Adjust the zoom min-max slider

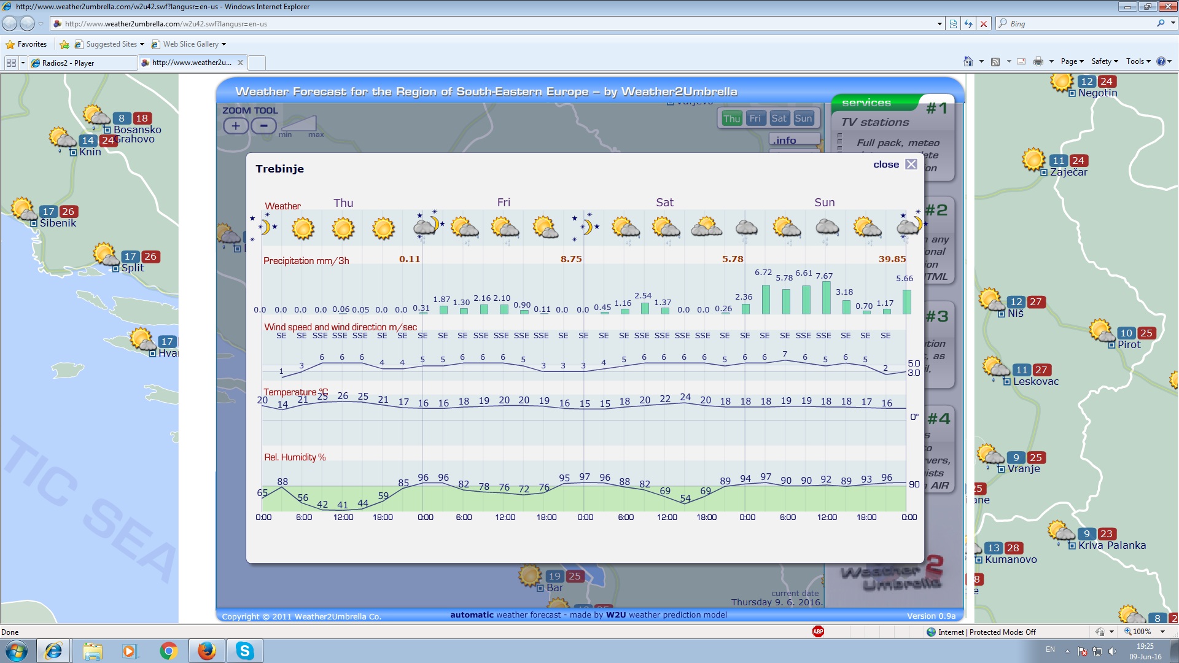[298, 123]
